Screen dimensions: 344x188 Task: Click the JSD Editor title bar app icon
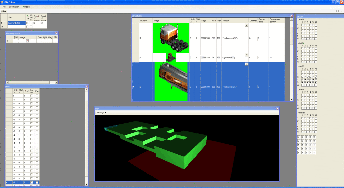click(x=2, y=2)
